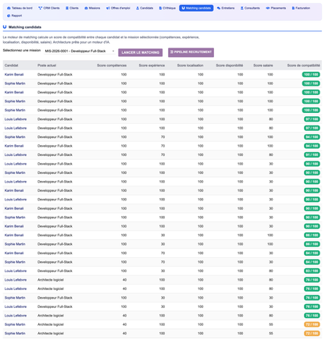This screenshot has height=347, width=325.
Task: Open Sophie Martin link in the 94 / 100 row
Action: point(15,137)
